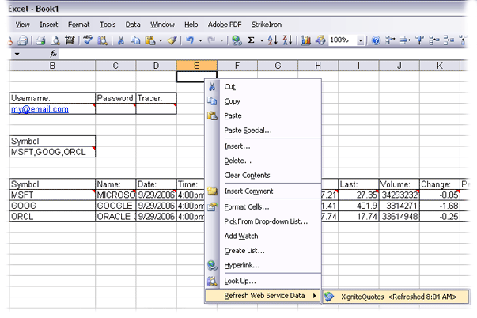Open the Help menu
This screenshot has width=477, height=318.
click(x=191, y=25)
